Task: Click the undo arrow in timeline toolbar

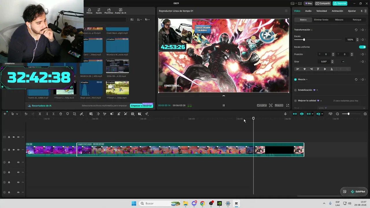Action: point(26,114)
